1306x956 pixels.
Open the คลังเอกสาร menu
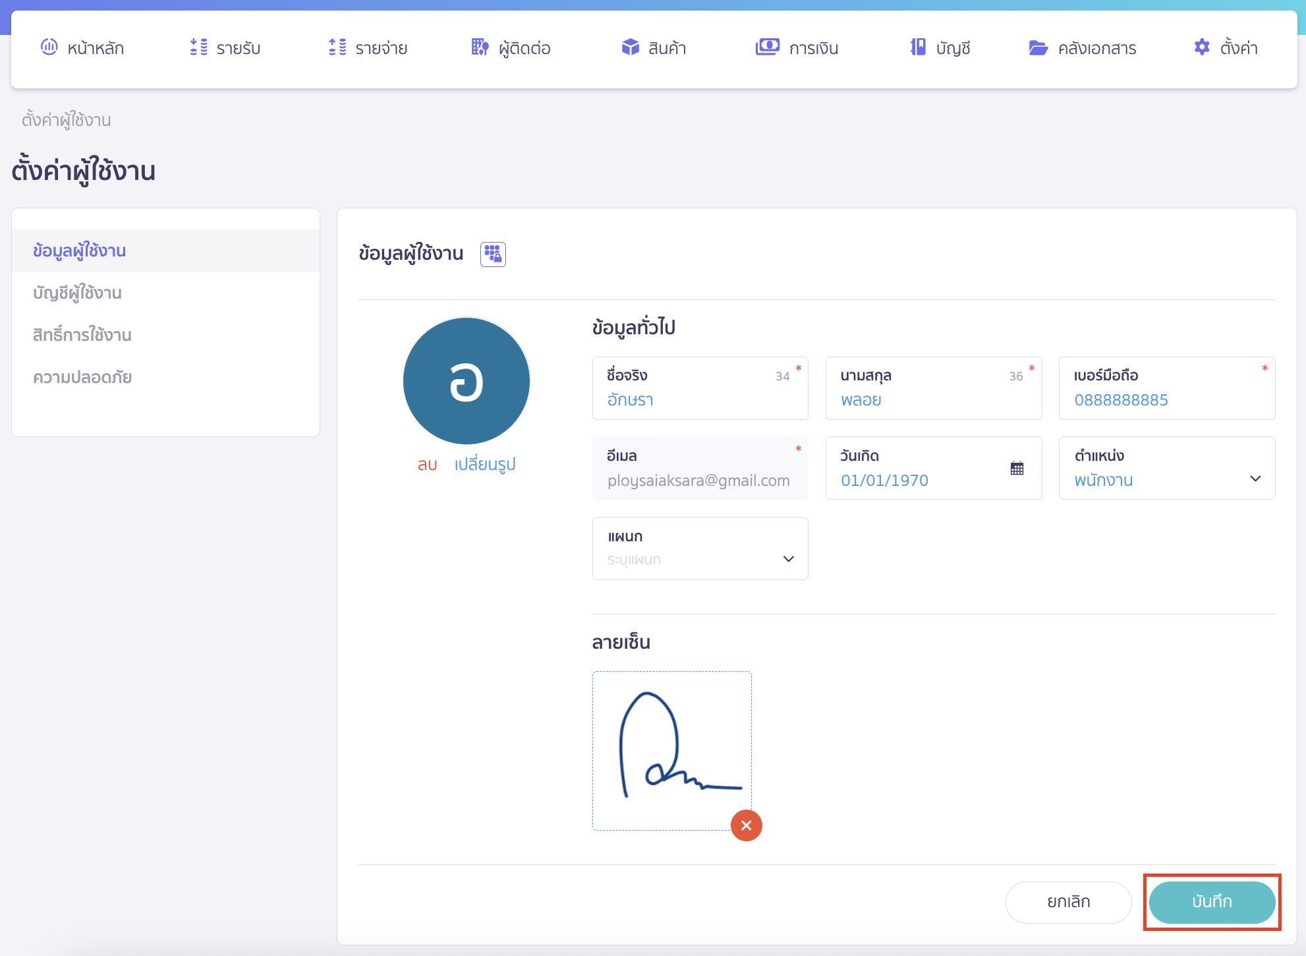click(x=1083, y=48)
